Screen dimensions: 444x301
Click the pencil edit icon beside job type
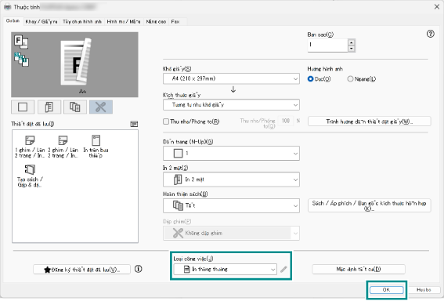tap(283, 270)
